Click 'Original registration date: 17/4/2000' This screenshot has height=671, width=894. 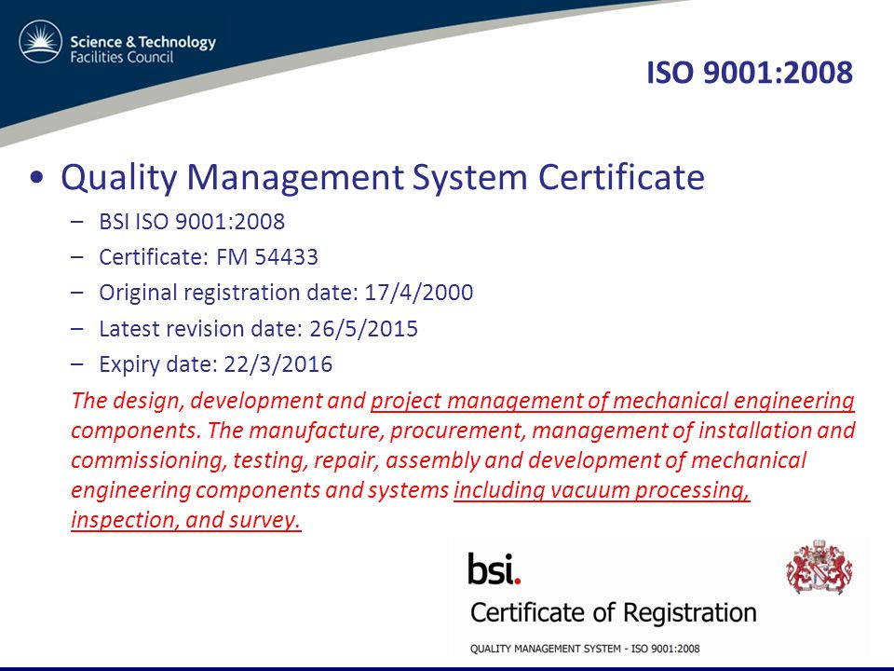click(x=286, y=293)
